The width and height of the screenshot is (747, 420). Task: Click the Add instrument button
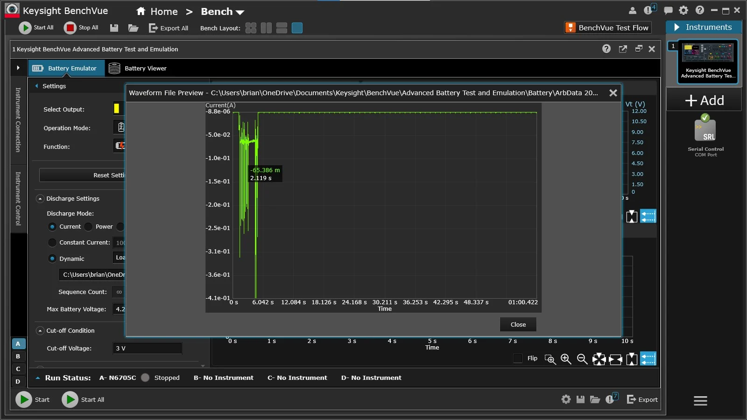(704, 100)
